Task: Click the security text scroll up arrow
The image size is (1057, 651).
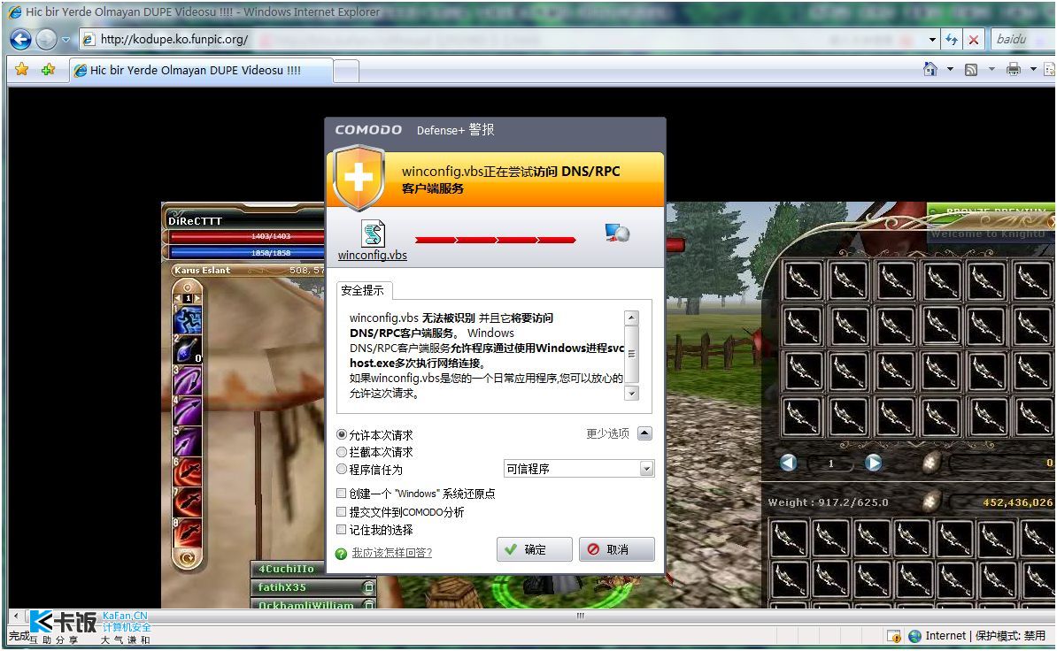Action: click(632, 318)
